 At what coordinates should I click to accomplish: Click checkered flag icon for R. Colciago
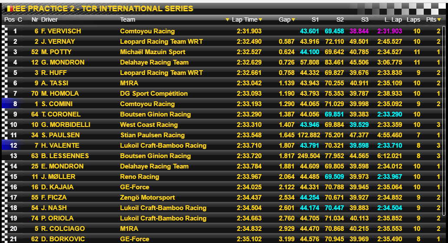[5, 229]
